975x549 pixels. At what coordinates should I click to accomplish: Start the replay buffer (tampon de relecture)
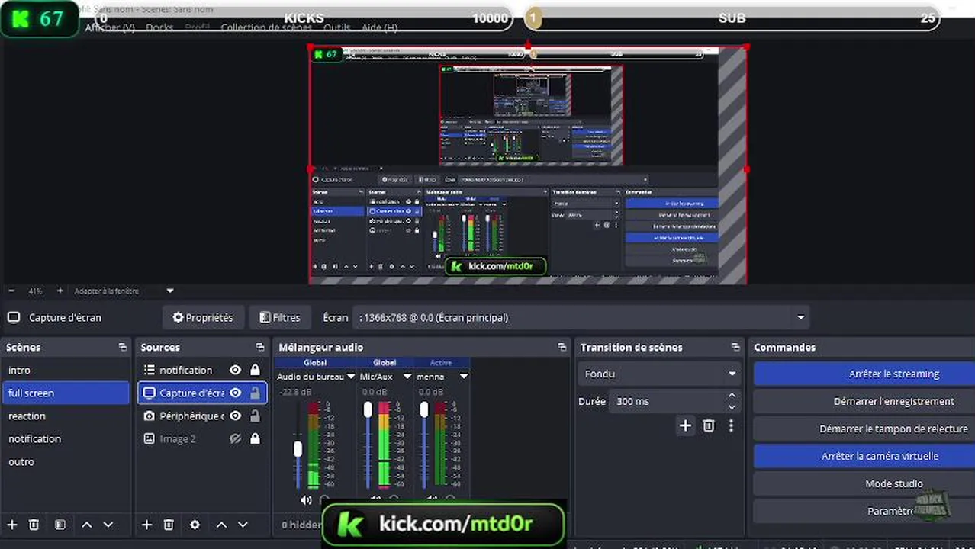(x=864, y=429)
